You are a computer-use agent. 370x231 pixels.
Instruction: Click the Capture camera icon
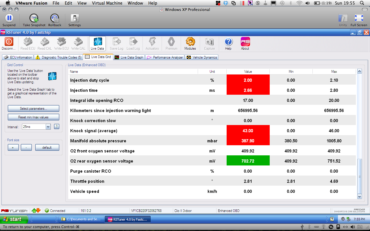(209, 42)
